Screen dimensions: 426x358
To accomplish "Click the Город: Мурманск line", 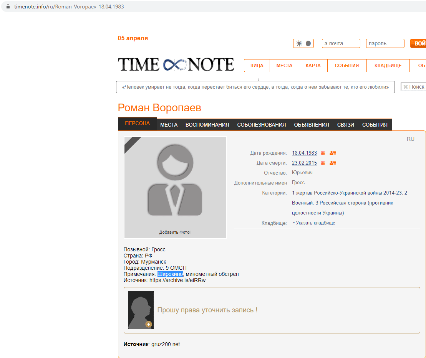I will click(x=145, y=262).
